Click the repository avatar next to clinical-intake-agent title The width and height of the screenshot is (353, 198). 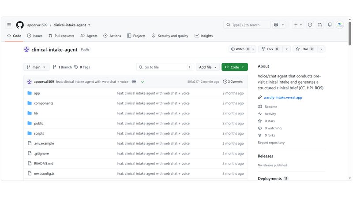(26, 49)
